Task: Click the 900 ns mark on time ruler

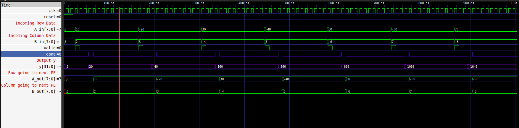Action: [469, 3]
